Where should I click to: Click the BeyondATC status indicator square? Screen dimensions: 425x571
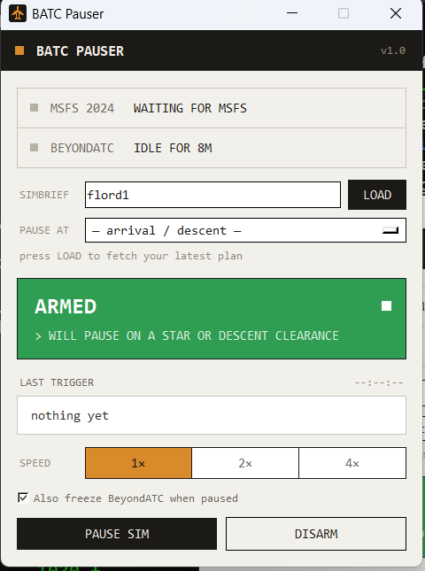(x=35, y=148)
